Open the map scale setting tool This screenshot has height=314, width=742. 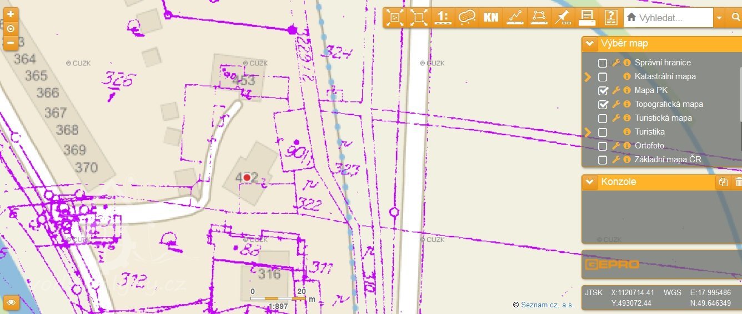click(x=443, y=17)
